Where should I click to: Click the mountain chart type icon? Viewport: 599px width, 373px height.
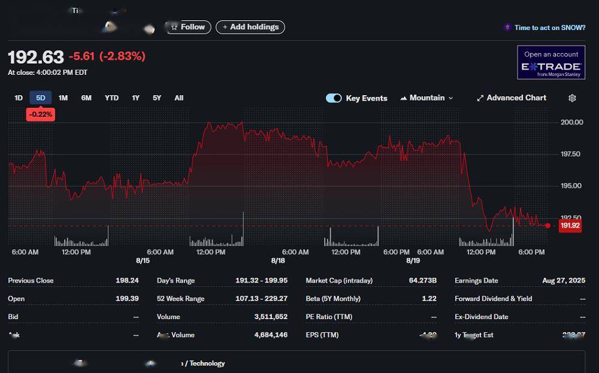pyautogui.click(x=403, y=98)
